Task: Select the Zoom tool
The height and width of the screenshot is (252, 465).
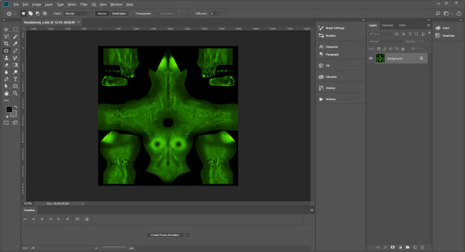Action: [15, 93]
